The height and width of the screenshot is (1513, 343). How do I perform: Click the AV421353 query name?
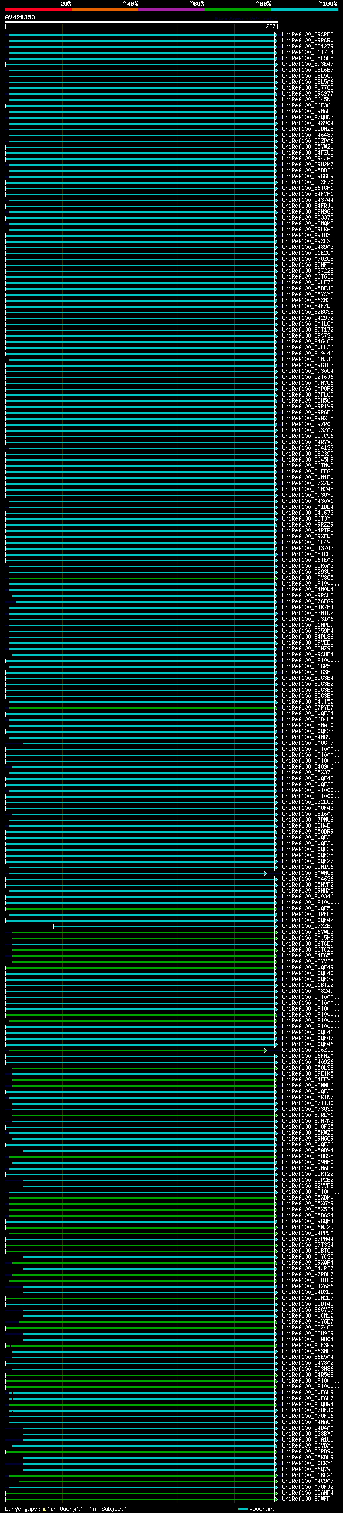tap(20, 18)
